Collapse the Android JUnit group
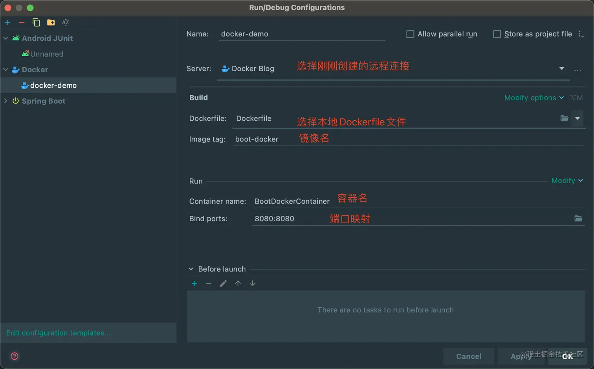 pos(5,38)
